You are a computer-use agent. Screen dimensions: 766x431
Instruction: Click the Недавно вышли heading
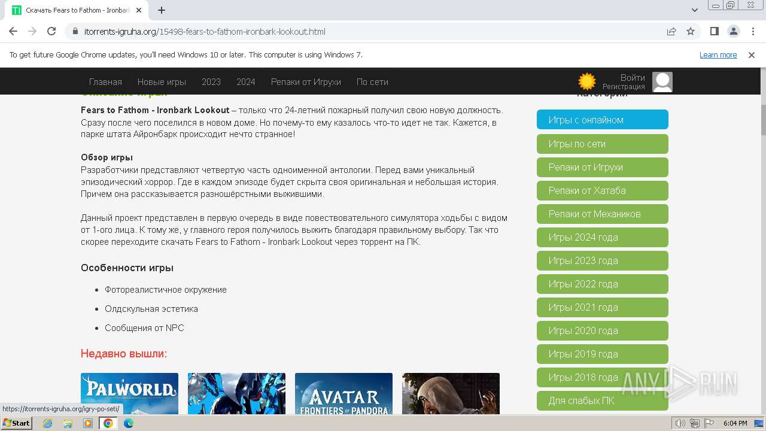tap(124, 354)
